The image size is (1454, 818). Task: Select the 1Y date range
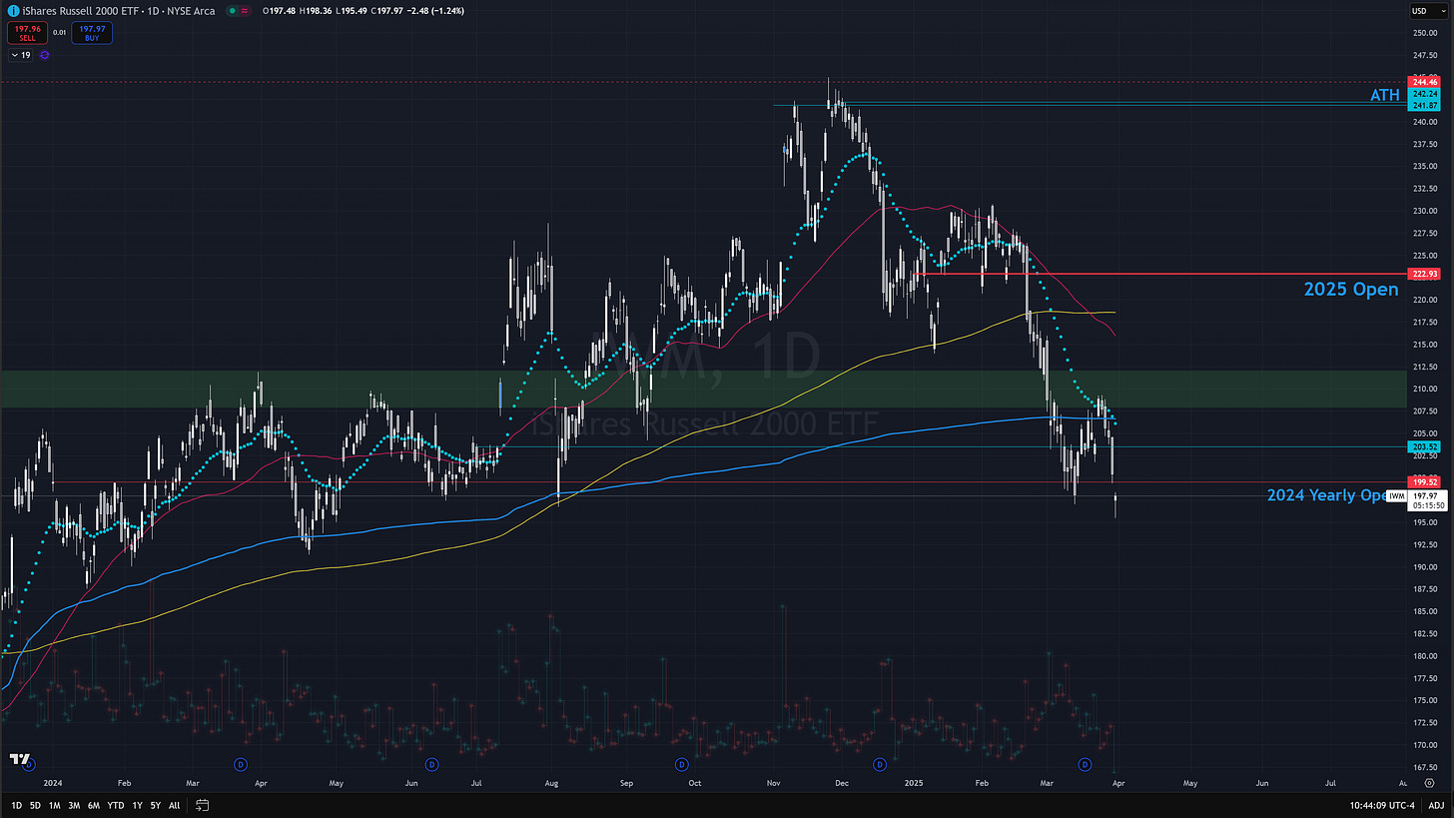click(137, 804)
